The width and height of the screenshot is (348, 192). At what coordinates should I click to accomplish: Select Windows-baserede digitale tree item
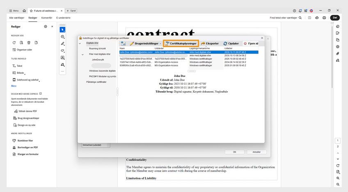point(102,71)
